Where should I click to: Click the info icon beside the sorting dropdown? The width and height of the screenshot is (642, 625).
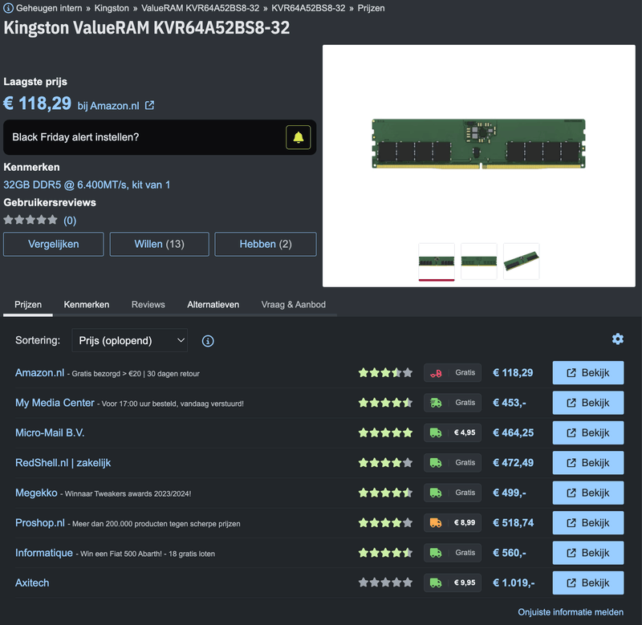[208, 340]
